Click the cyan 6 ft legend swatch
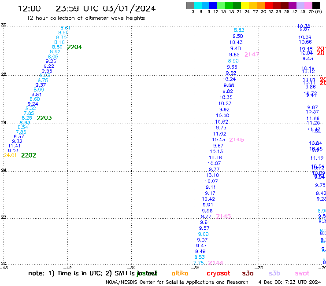This screenshot has height=286, width=326. (x=198, y=5)
